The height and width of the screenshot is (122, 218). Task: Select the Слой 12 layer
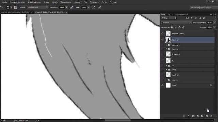click(x=187, y=75)
